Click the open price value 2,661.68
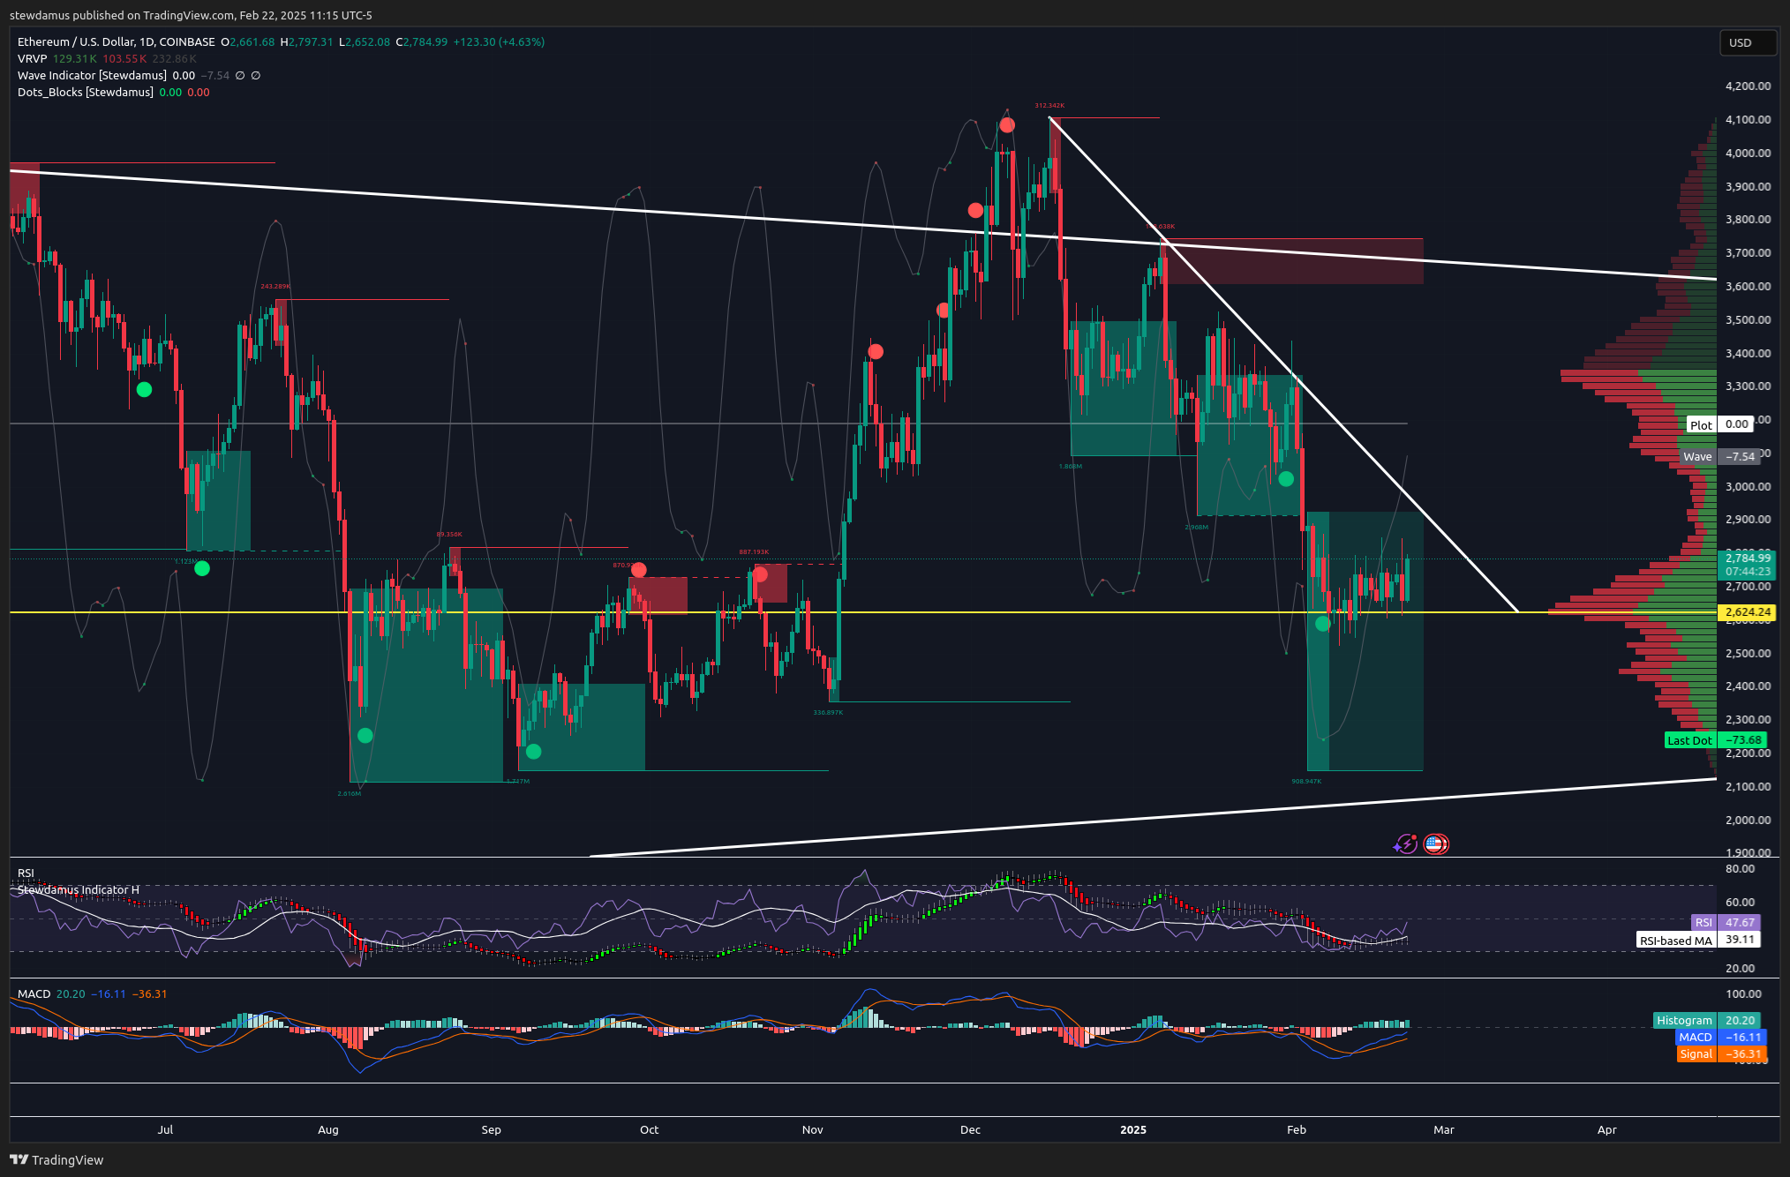 (x=252, y=41)
